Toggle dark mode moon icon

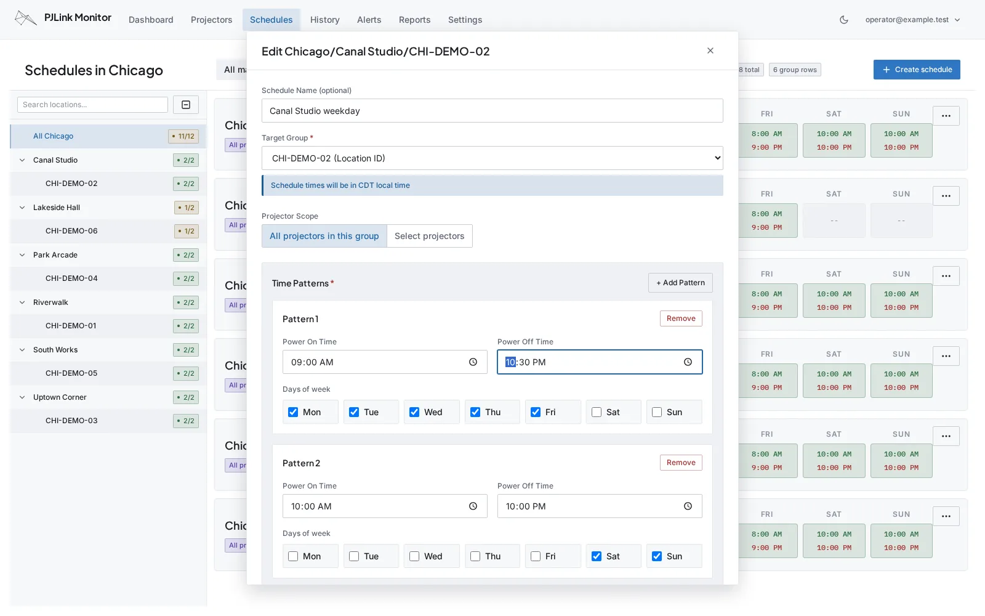pos(844,20)
